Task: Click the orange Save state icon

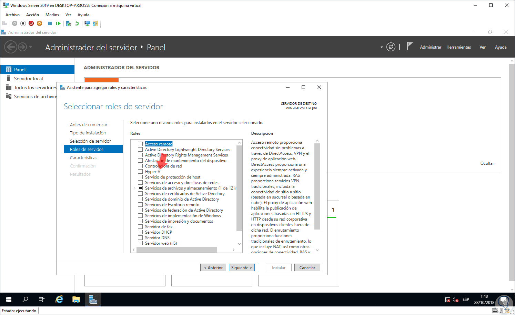Action: (40, 23)
